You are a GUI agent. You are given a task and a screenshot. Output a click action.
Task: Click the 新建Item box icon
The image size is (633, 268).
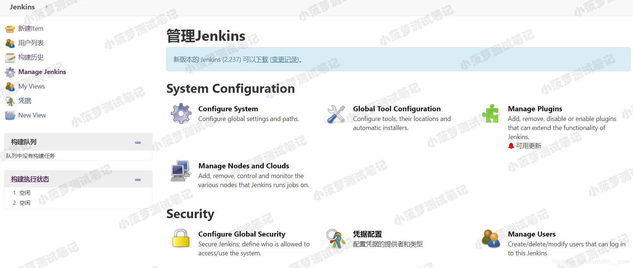(10, 29)
